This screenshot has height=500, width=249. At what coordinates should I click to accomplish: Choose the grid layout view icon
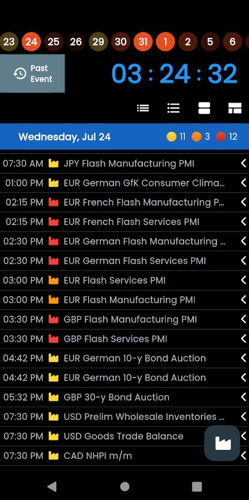(235, 108)
